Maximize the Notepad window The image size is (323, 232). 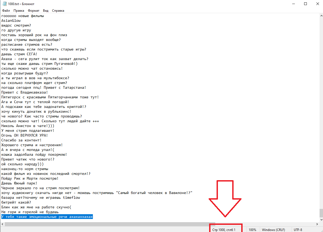point(305,4)
